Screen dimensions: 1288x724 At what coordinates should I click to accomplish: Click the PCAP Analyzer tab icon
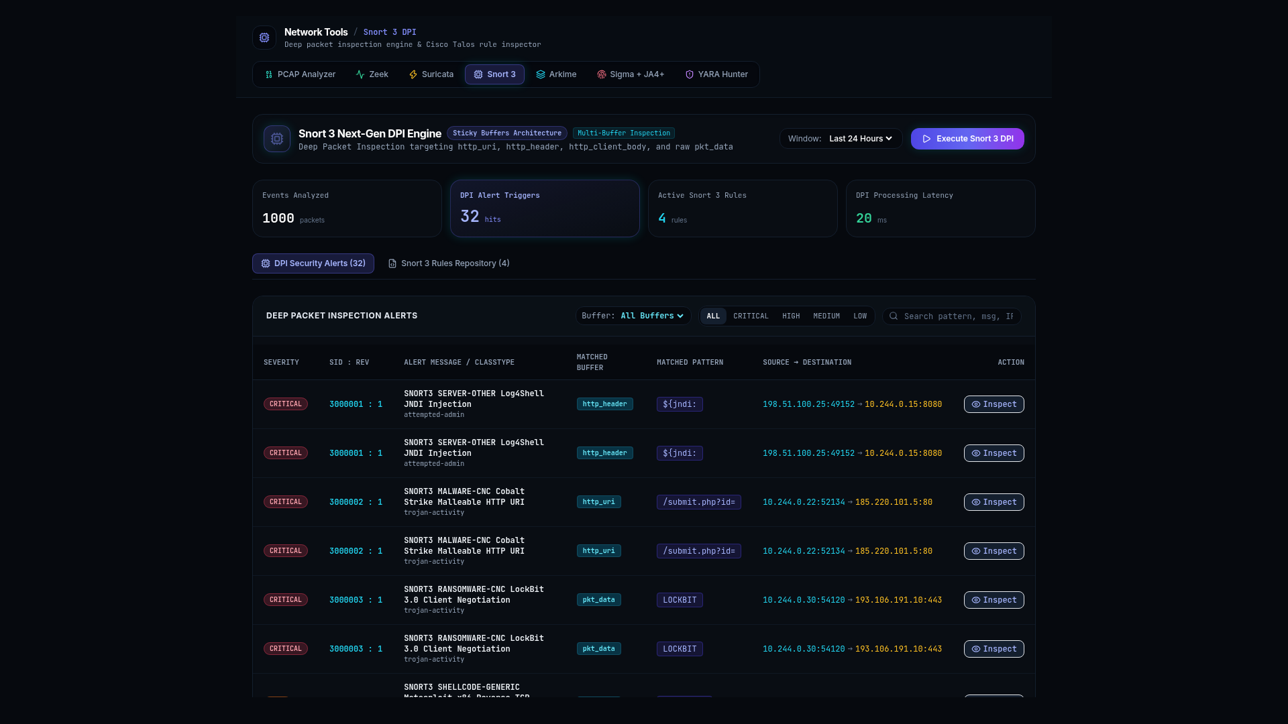point(269,74)
